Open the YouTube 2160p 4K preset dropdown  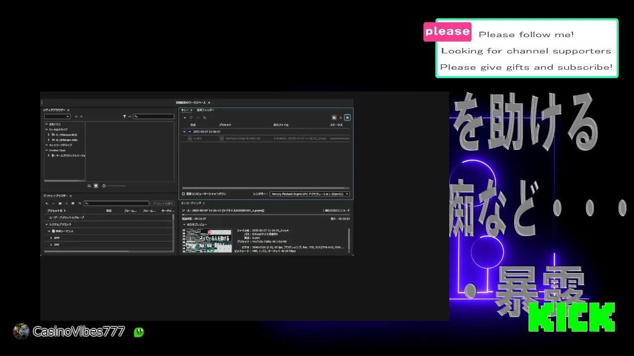[222, 138]
